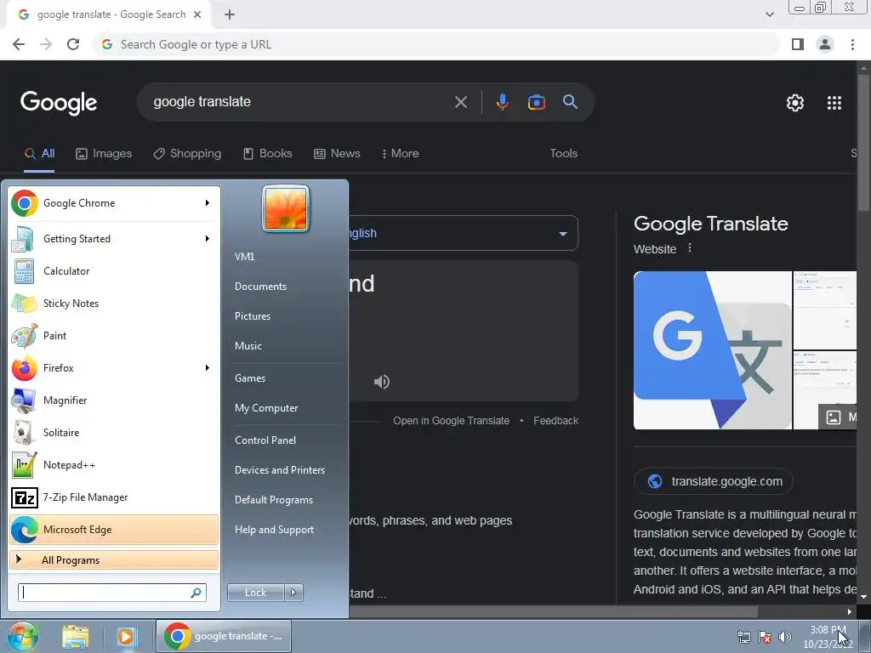Switch to the Images results tab
Screen dimensions: 871x653
coord(104,153)
